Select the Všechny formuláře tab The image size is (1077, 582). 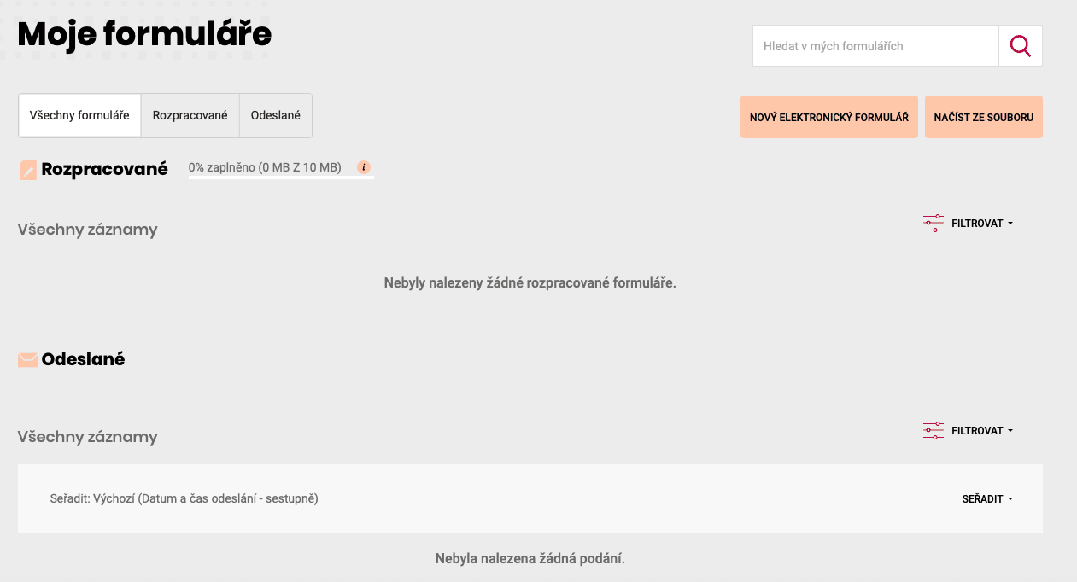coord(79,115)
